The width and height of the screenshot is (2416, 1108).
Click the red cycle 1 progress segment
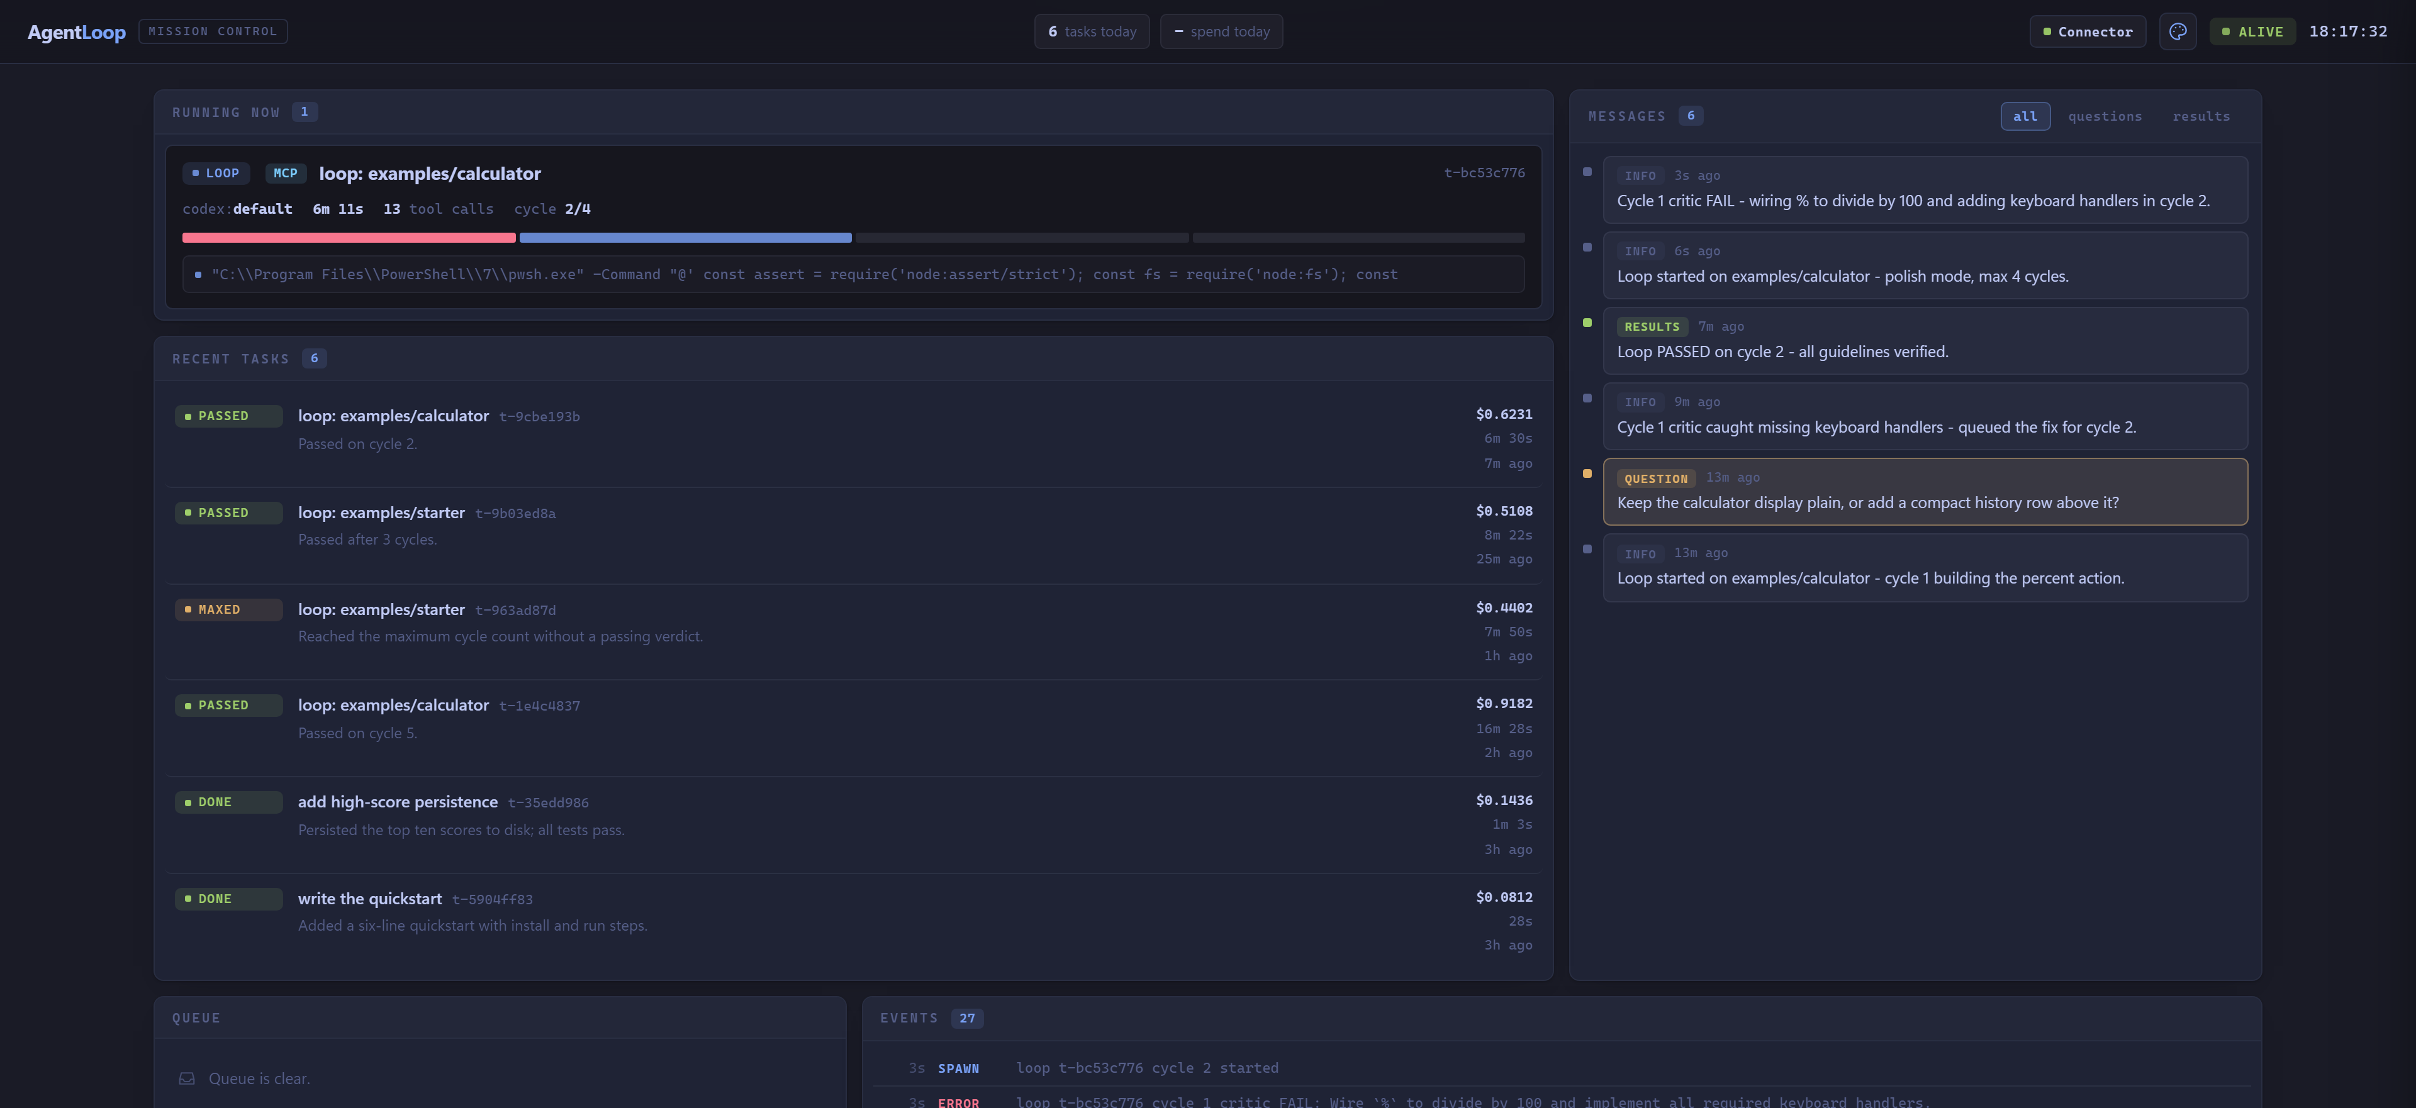tap(349, 238)
